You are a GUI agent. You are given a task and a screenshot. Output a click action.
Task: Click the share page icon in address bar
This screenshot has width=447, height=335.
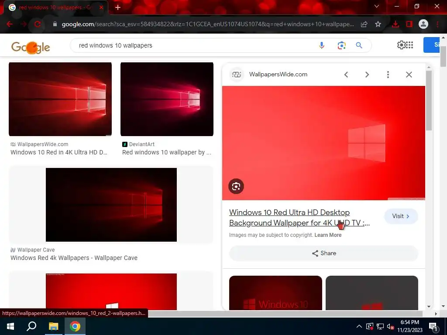click(x=364, y=24)
